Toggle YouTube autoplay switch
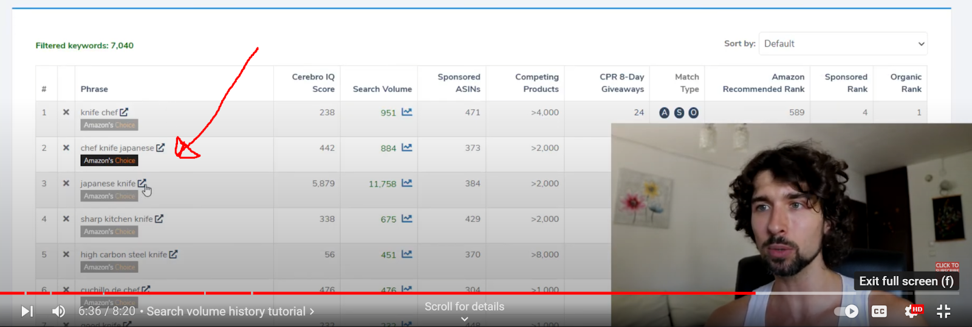 (x=846, y=311)
